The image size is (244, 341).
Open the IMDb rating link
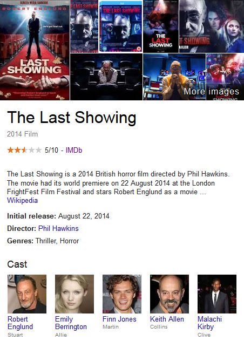tap(74, 150)
